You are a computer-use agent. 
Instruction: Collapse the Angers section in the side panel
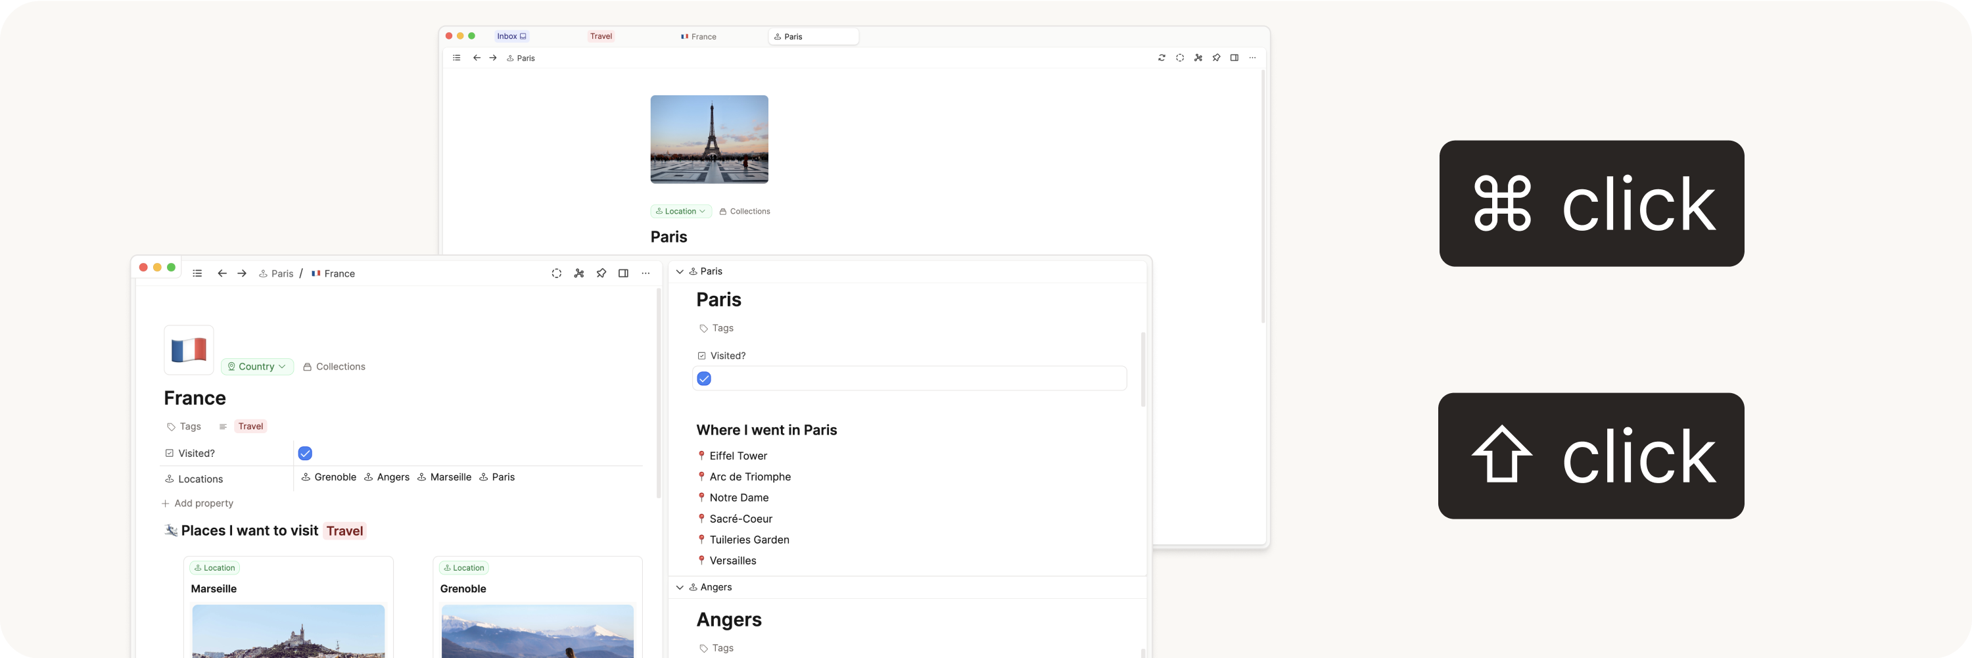pyautogui.click(x=680, y=588)
